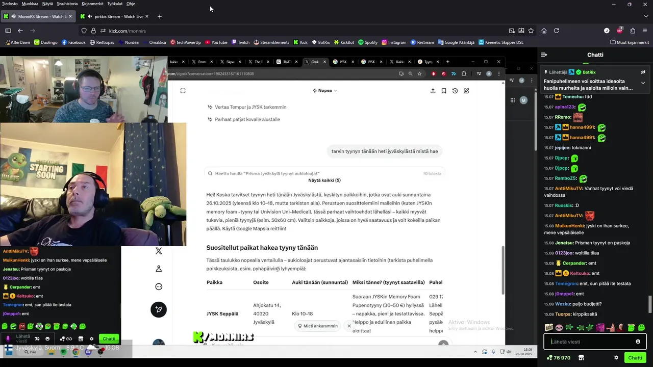This screenshot has width=653, height=367.
Task: Bookmark this page with the star icon
Action: 531,31
